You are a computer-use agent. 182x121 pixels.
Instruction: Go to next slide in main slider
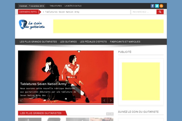point(111,100)
